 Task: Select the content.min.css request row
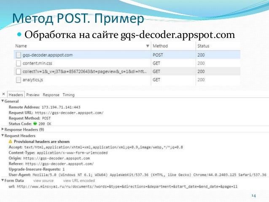(x=127, y=63)
